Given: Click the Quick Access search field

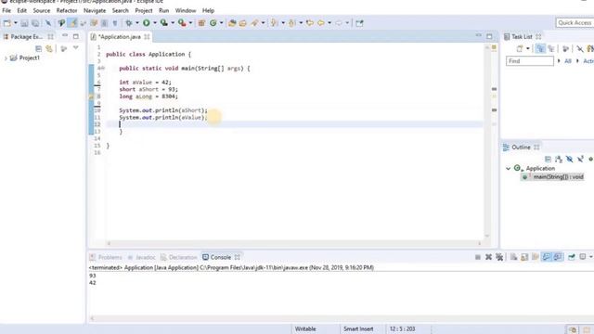Looking at the screenshot, I should (575, 22).
